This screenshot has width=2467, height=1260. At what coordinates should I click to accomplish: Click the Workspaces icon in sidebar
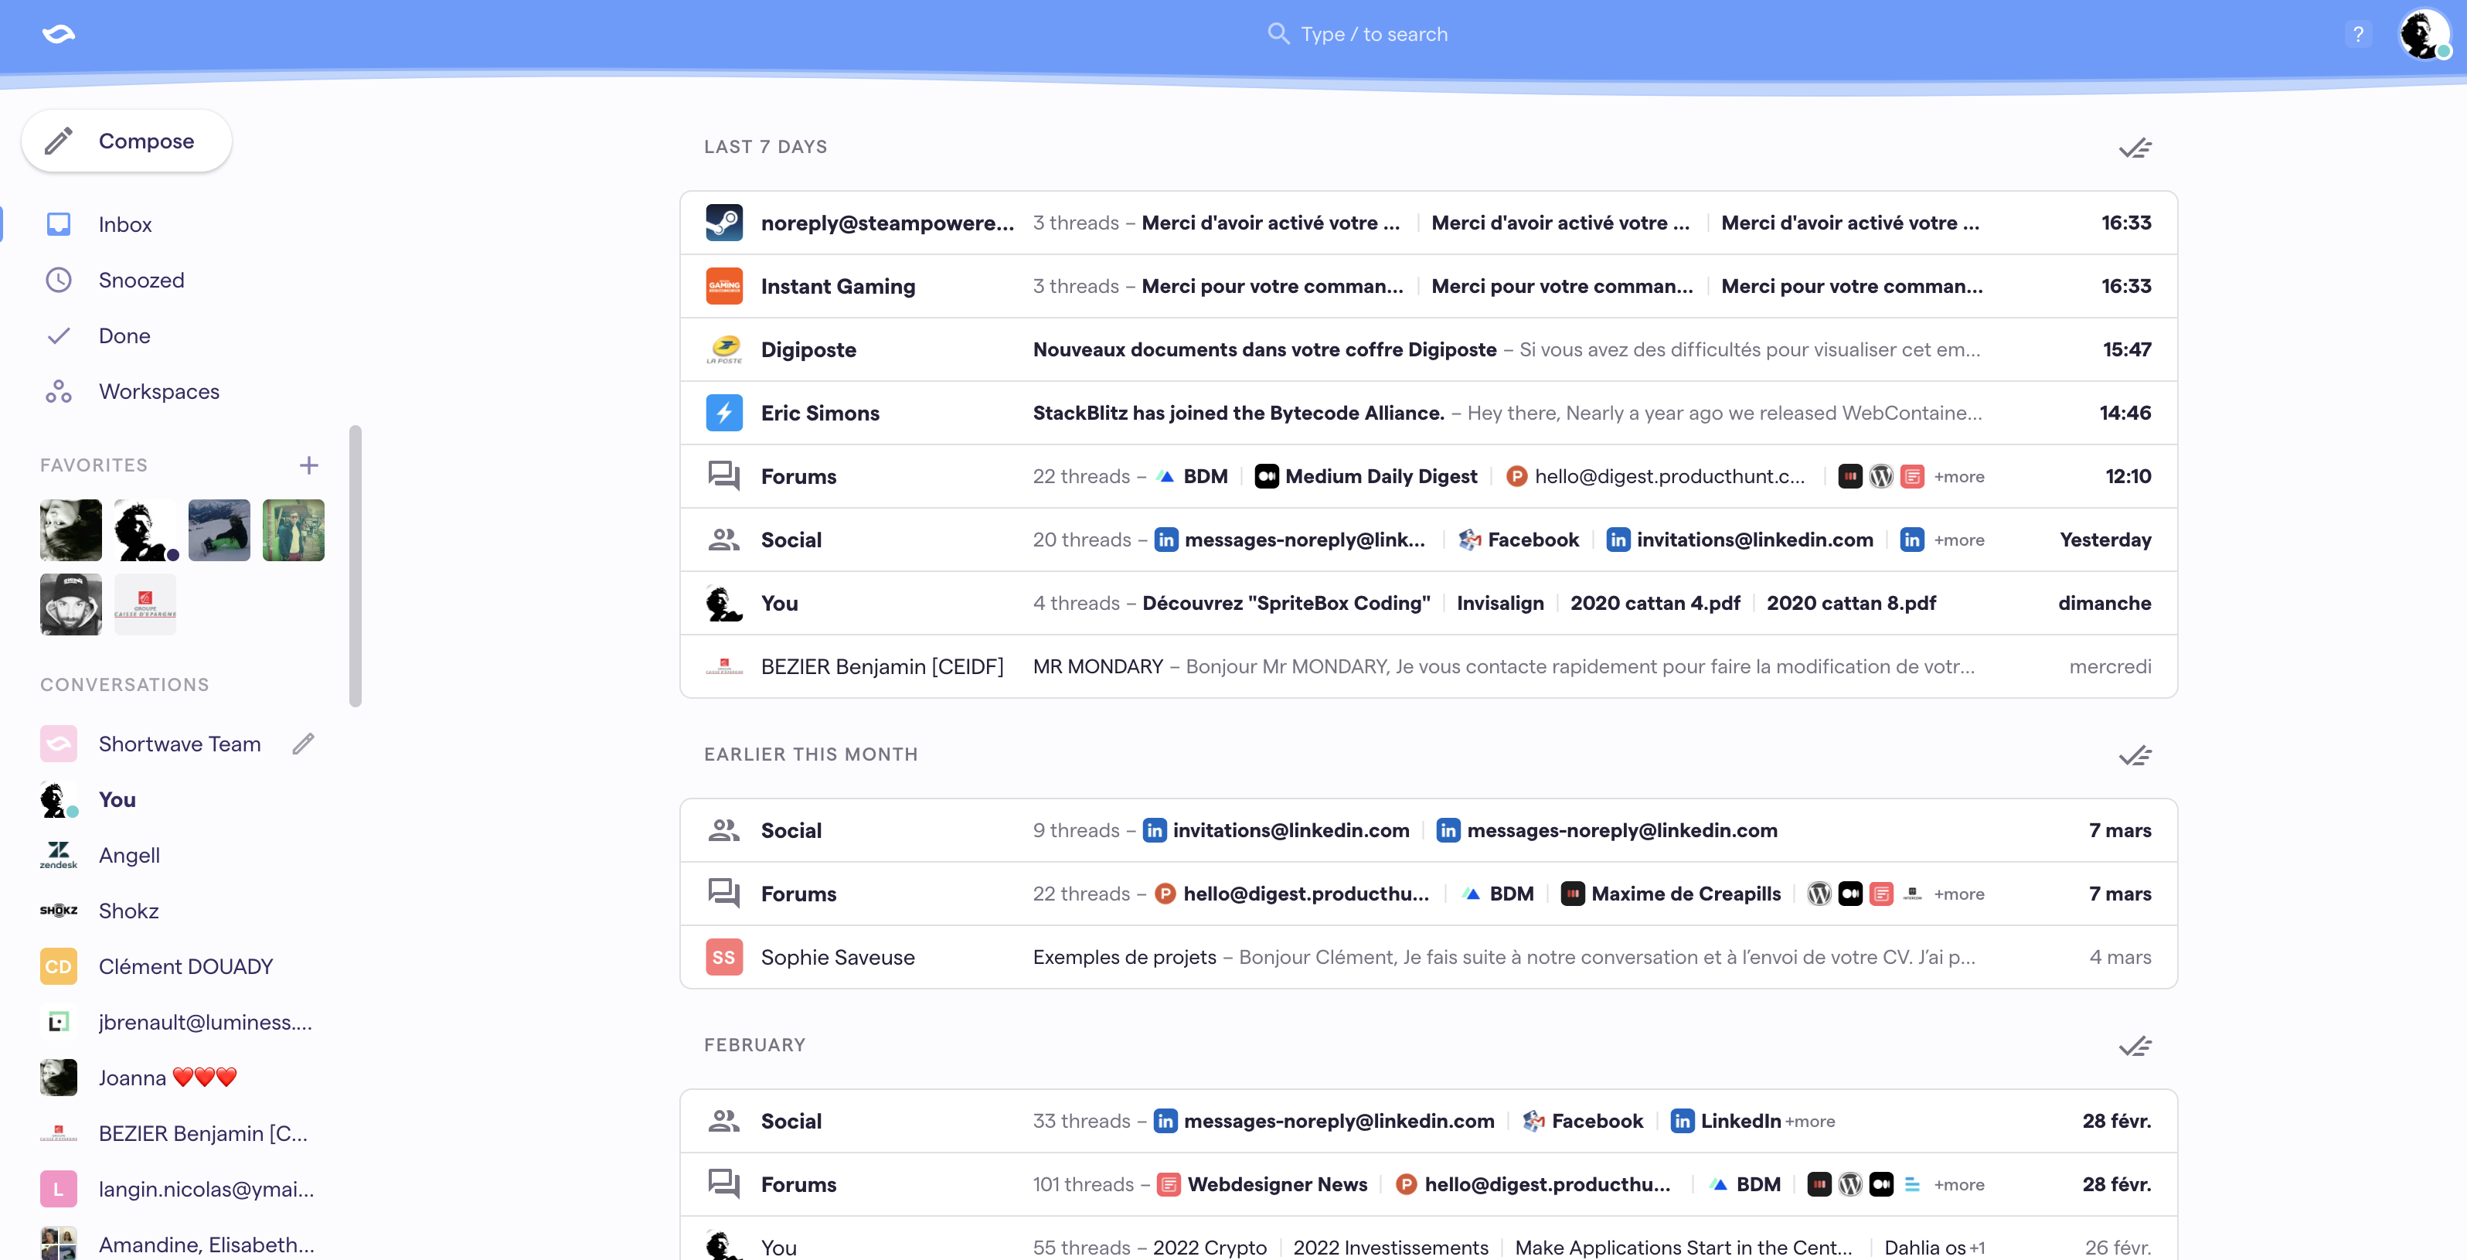point(59,392)
